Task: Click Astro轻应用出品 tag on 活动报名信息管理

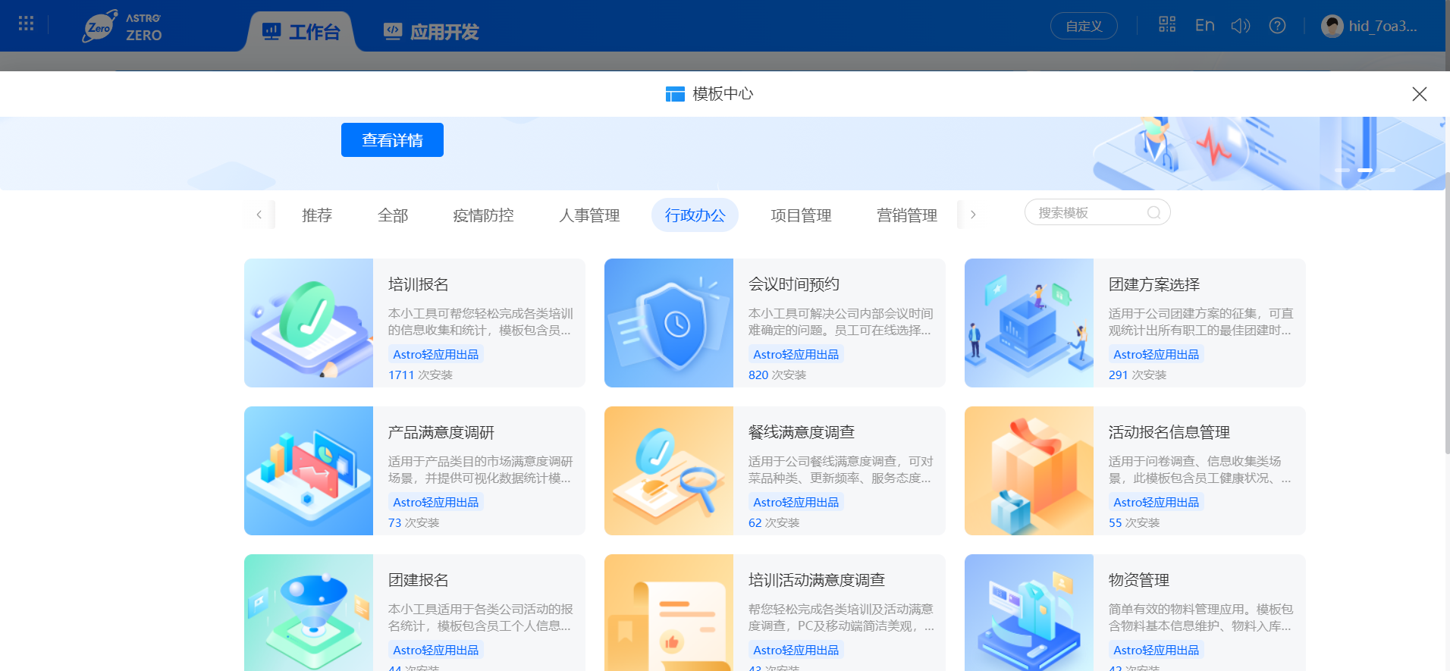Action: click(x=1157, y=502)
